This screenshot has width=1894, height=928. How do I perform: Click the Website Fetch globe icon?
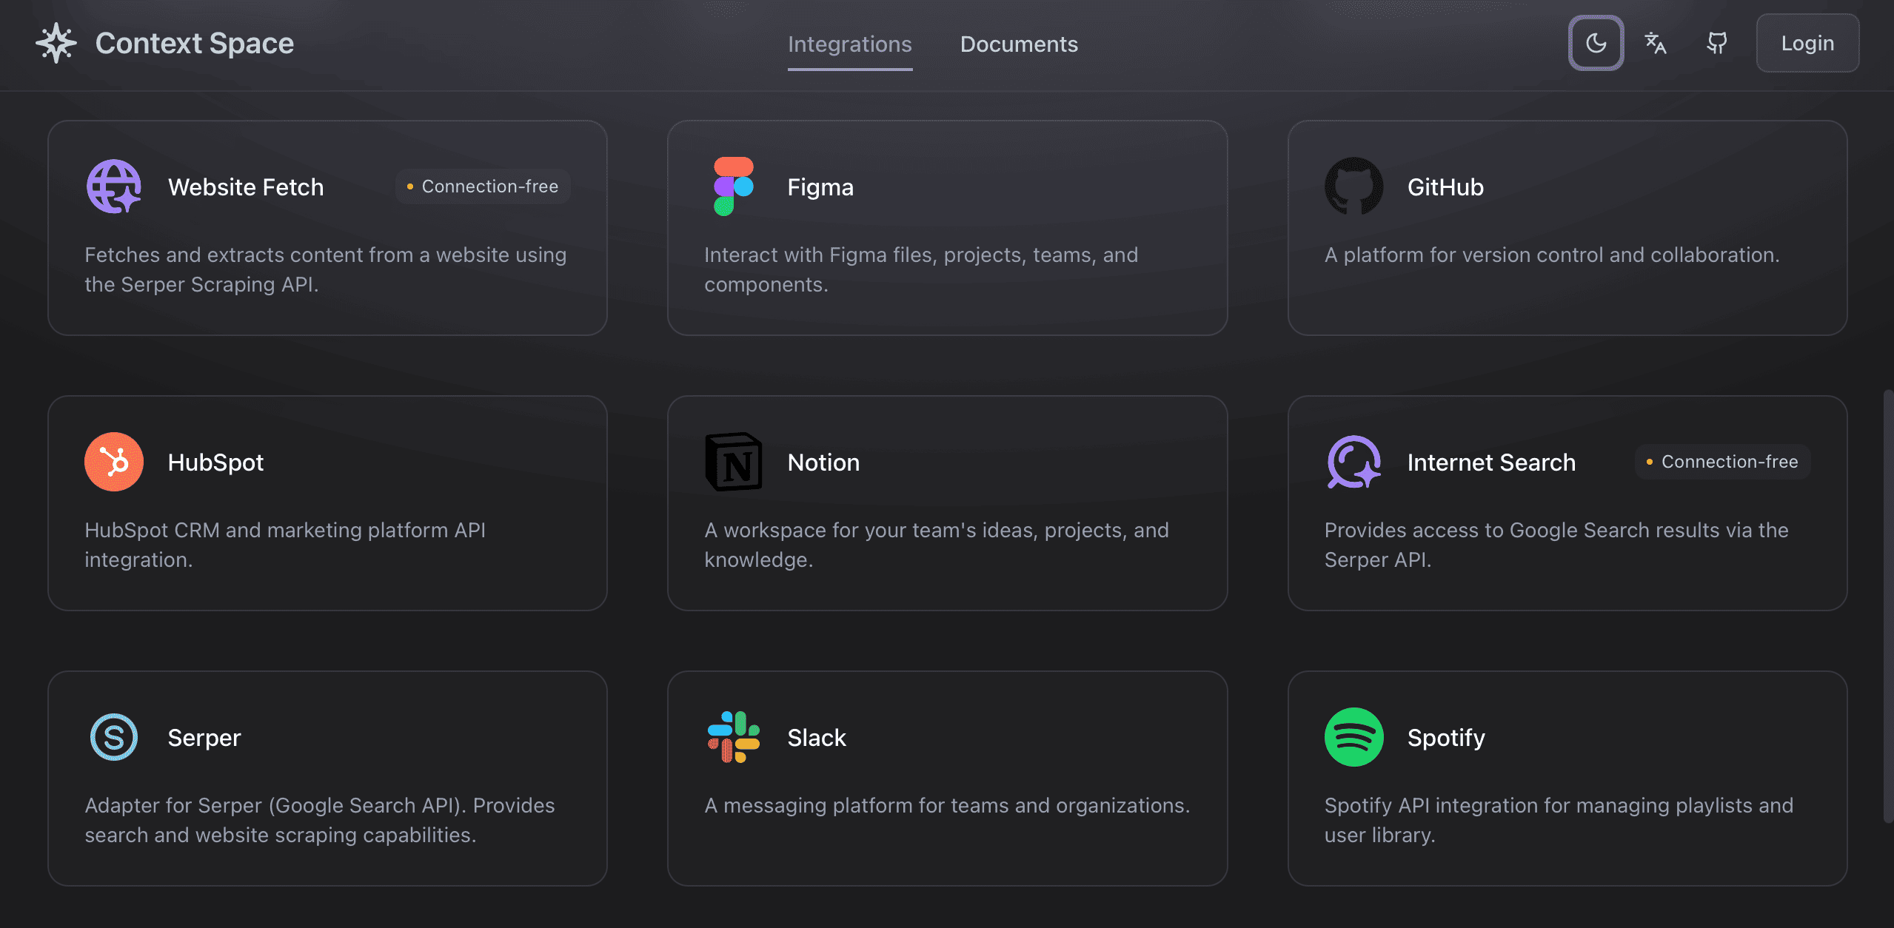click(x=113, y=186)
